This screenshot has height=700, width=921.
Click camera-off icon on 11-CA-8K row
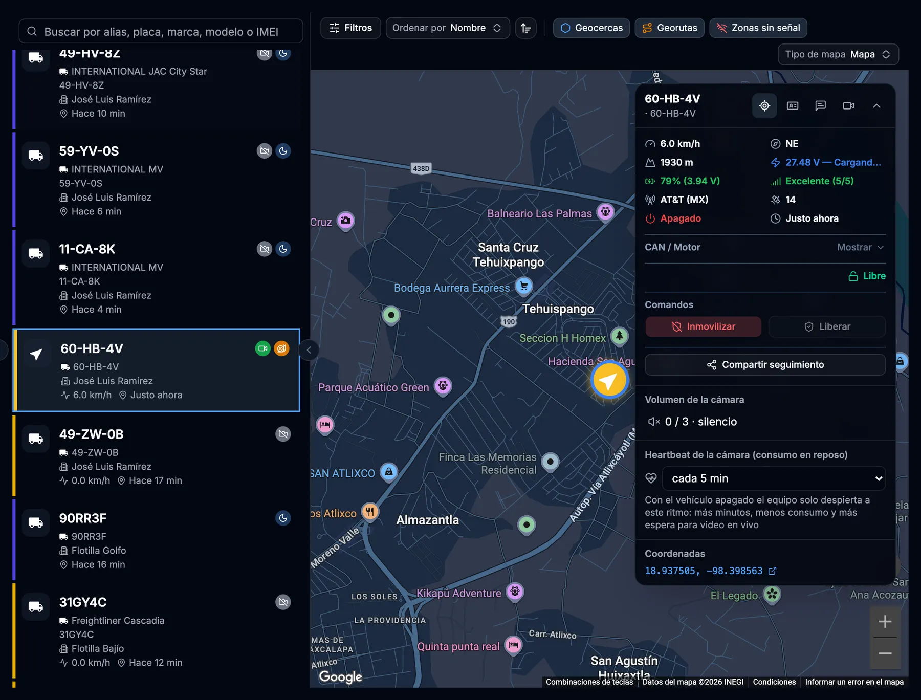[264, 249]
